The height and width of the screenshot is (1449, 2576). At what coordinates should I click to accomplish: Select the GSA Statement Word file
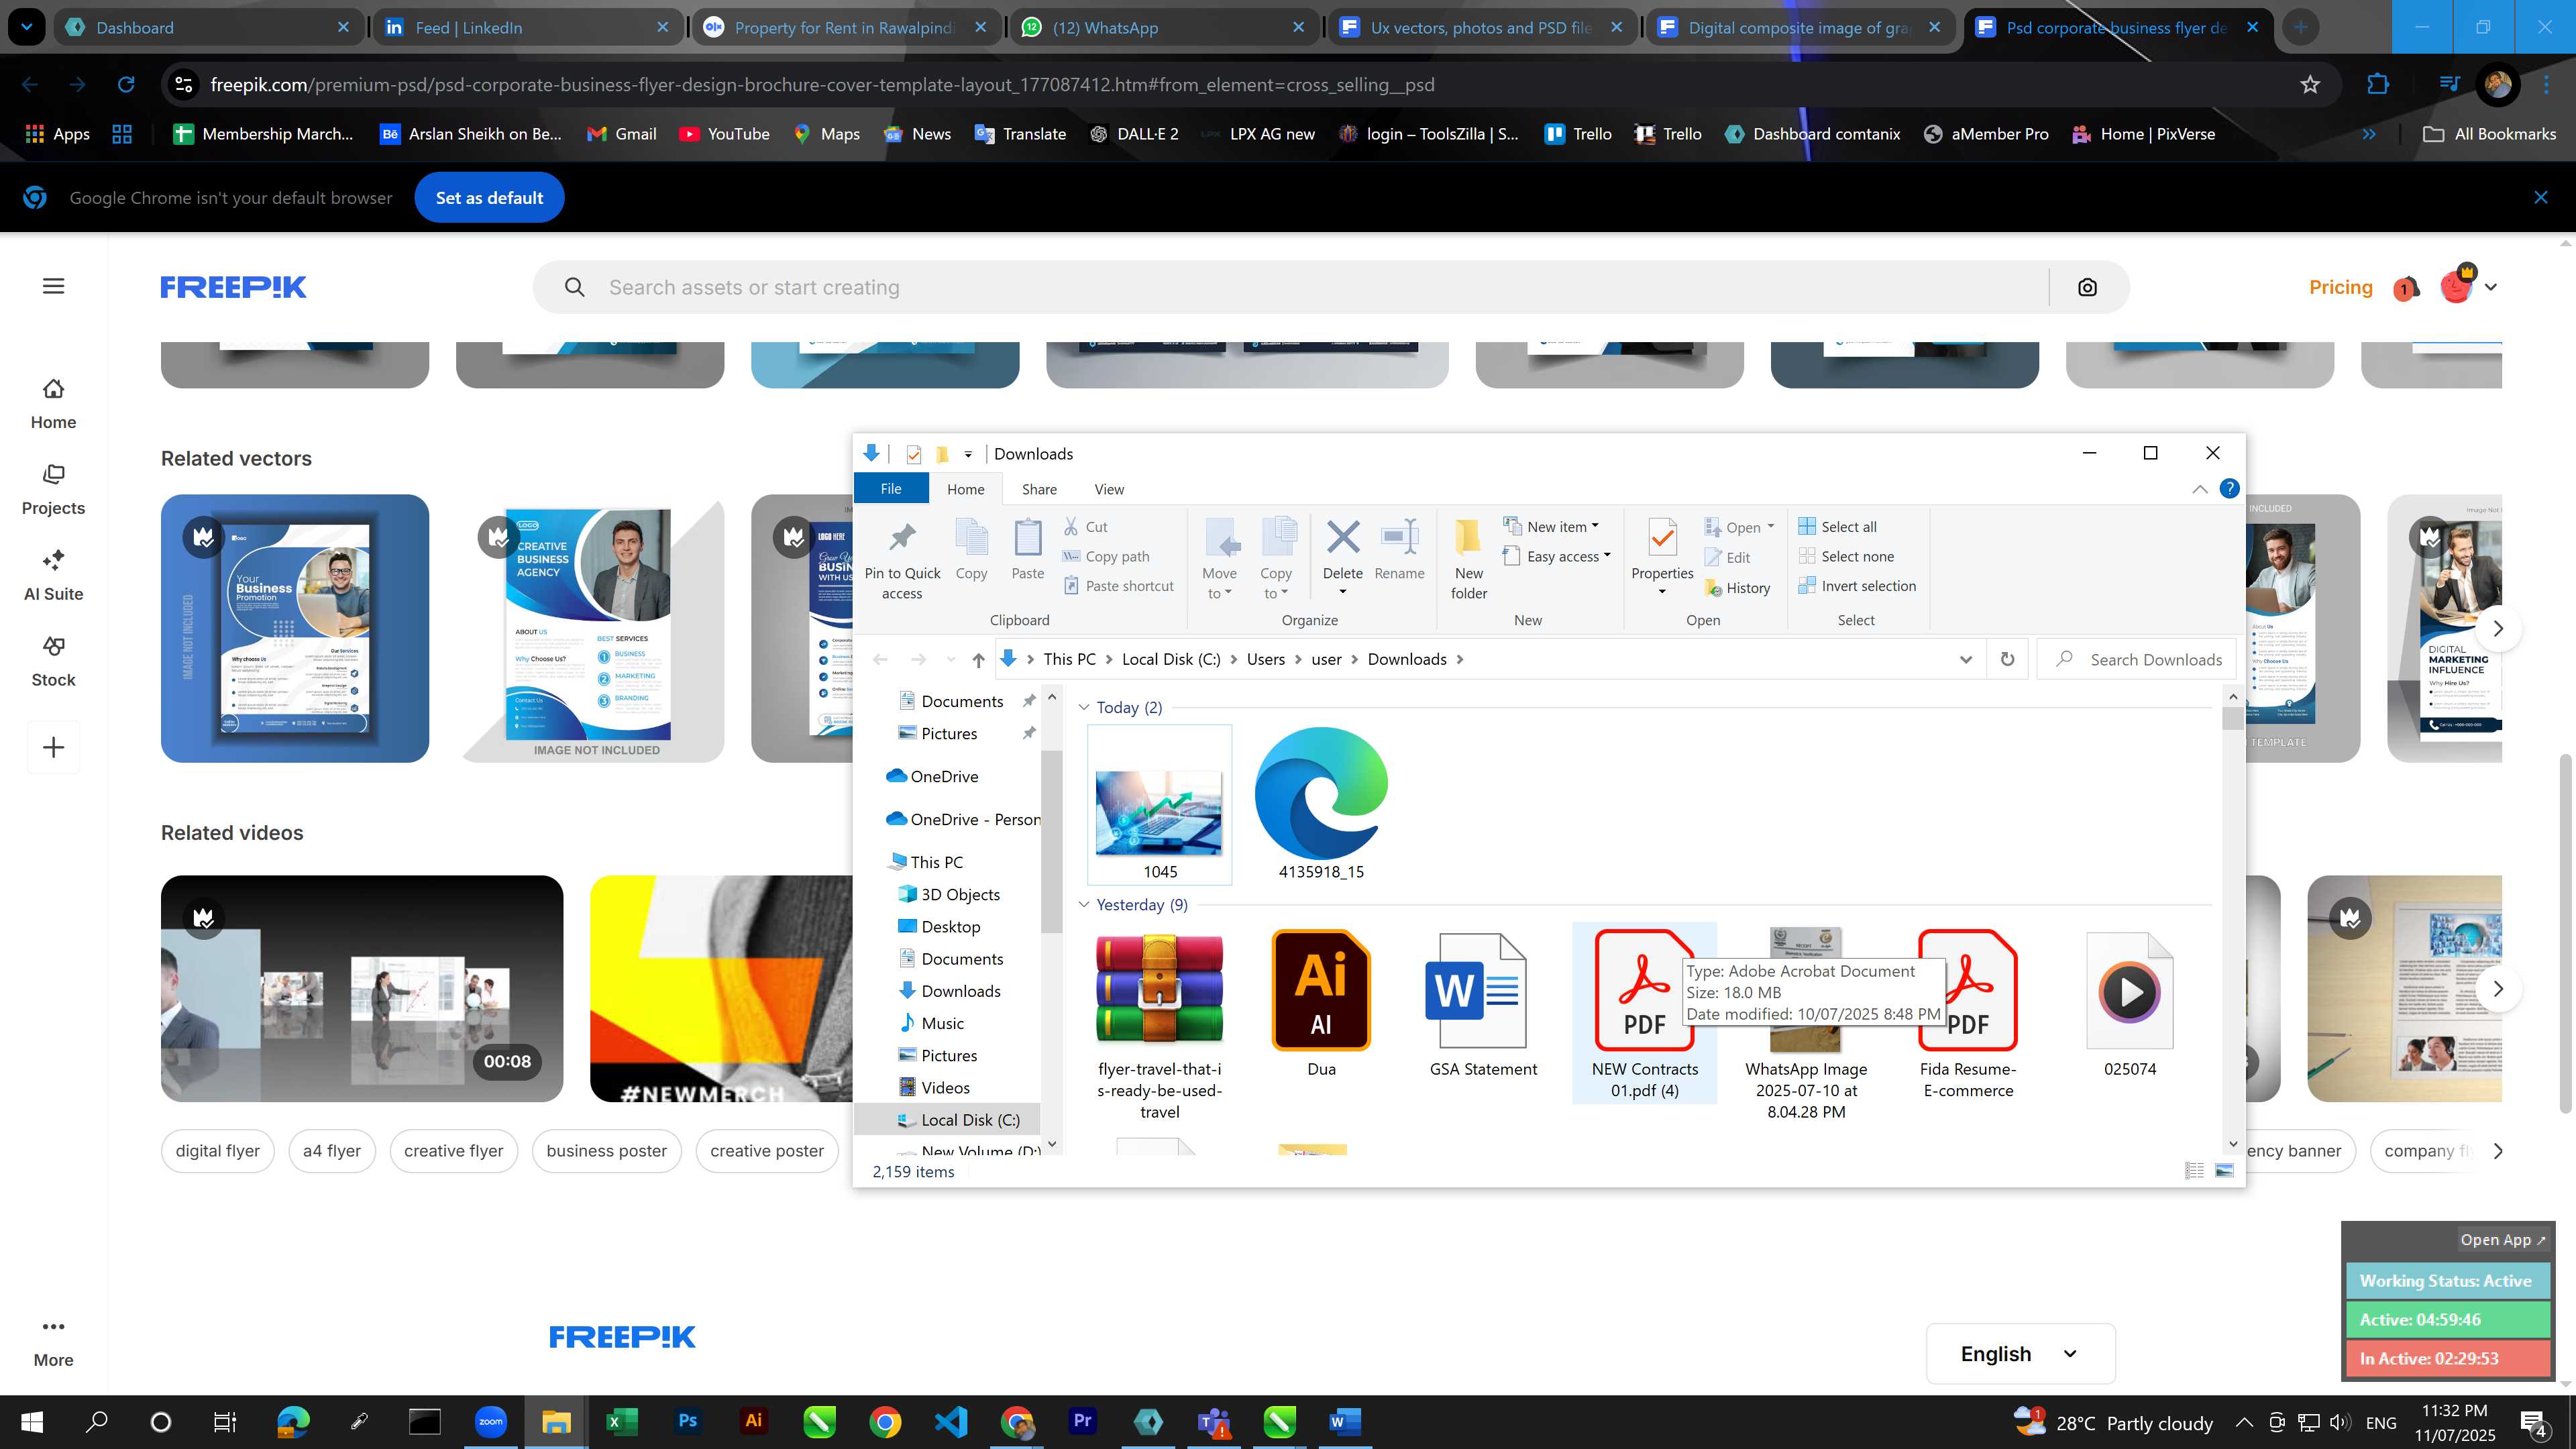coord(1483,1003)
